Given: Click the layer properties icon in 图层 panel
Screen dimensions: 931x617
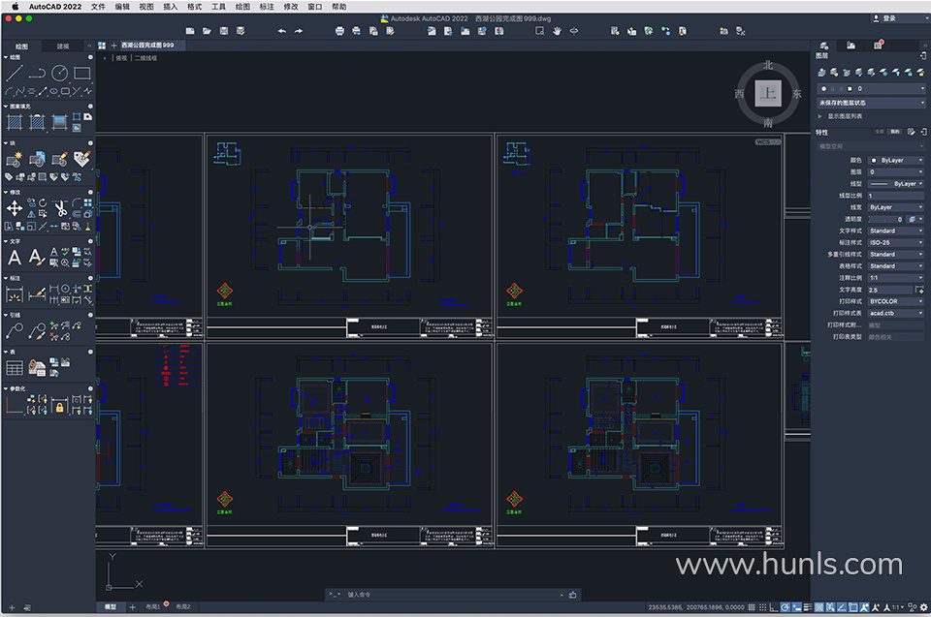Looking at the screenshot, I should click(x=821, y=73).
